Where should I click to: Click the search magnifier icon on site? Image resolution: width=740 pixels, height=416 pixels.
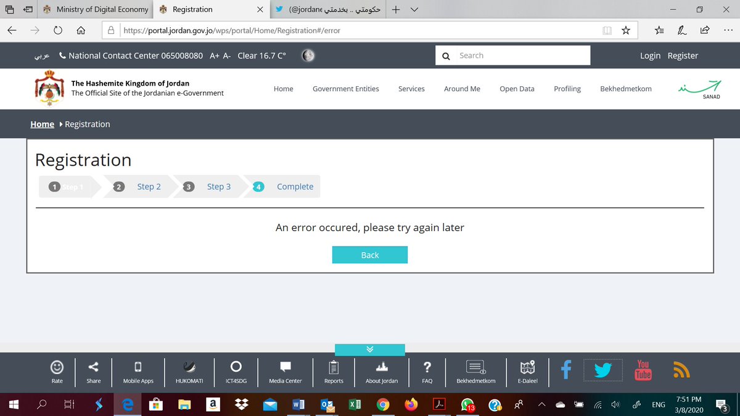446,56
